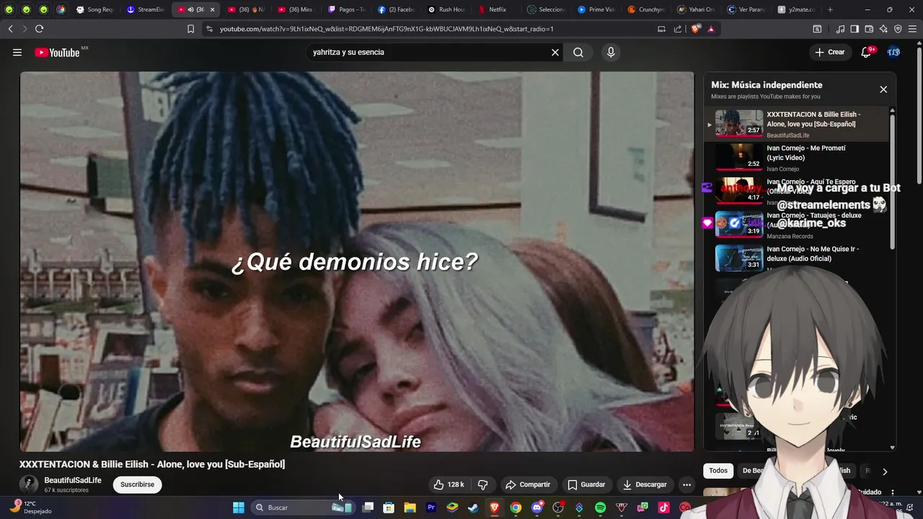
Task: Open Brave Rewards triangle icon
Action: click(x=711, y=29)
